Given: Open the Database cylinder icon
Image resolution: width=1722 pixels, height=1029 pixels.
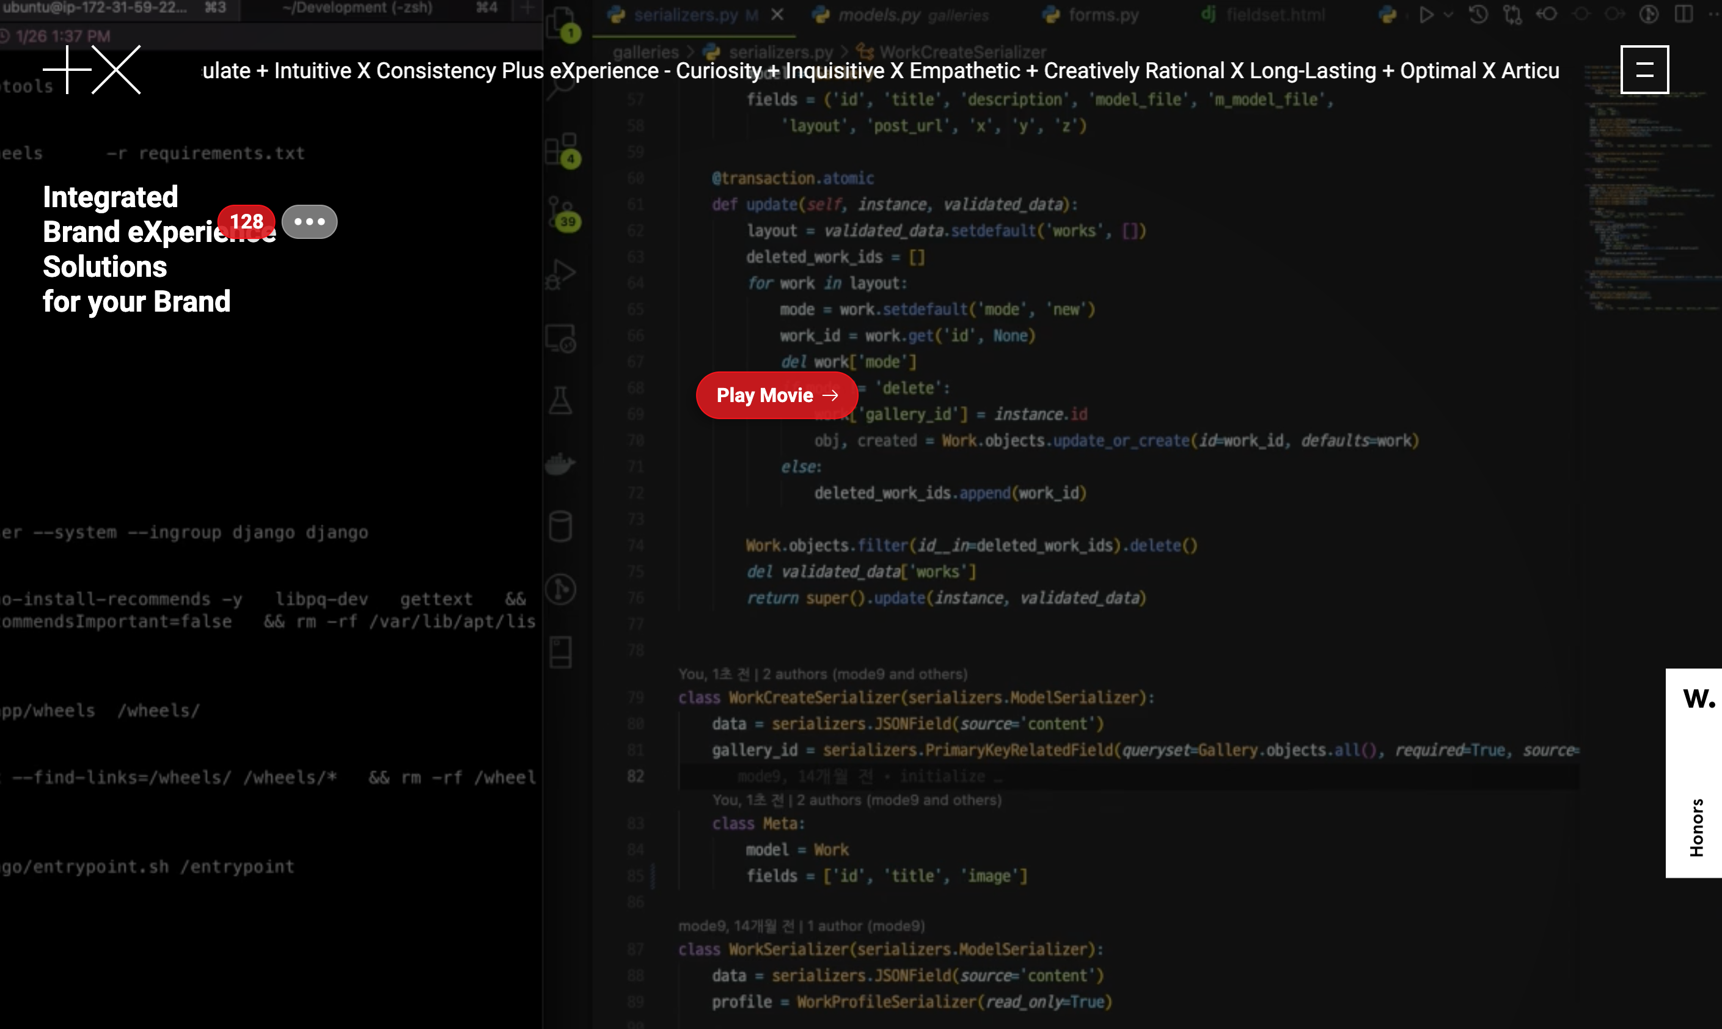Looking at the screenshot, I should coord(560,526).
